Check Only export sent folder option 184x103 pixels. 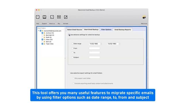[73, 78]
